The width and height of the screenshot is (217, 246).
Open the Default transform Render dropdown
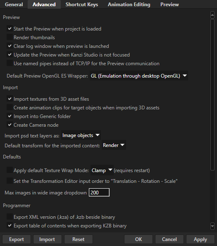[x=114, y=145]
